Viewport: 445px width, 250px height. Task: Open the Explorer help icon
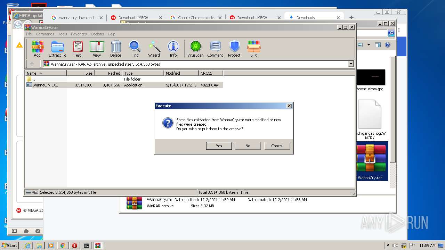[388, 45]
